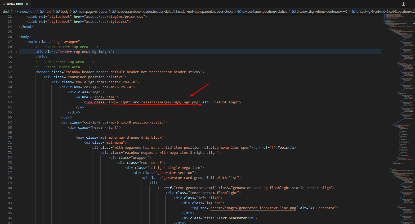Expand the folded region at line 29
The height and width of the screenshot is (224, 415).
pyautogui.click(x=16, y=52)
